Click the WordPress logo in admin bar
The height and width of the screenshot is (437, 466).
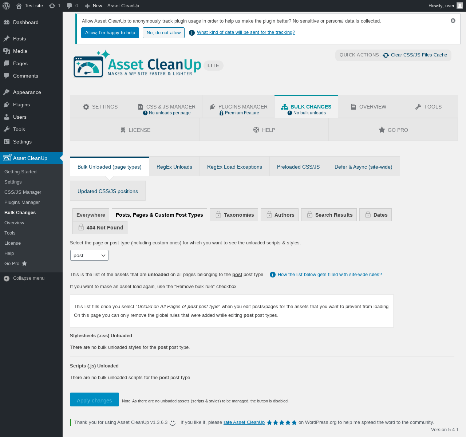pyautogui.click(x=6, y=6)
